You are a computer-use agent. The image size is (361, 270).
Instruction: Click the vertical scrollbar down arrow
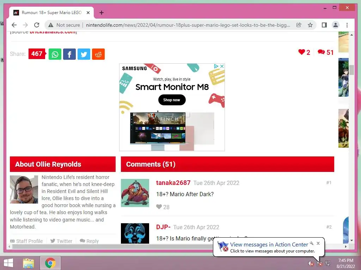tap(351, 240)
